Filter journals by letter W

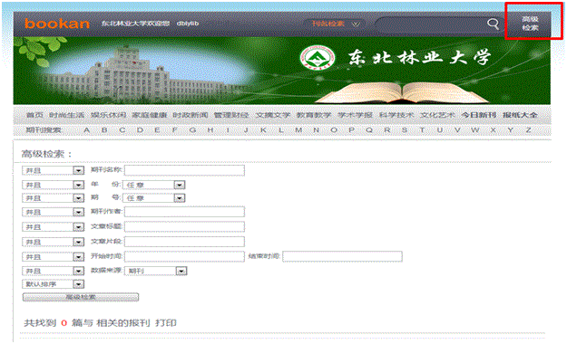[475, 130]
